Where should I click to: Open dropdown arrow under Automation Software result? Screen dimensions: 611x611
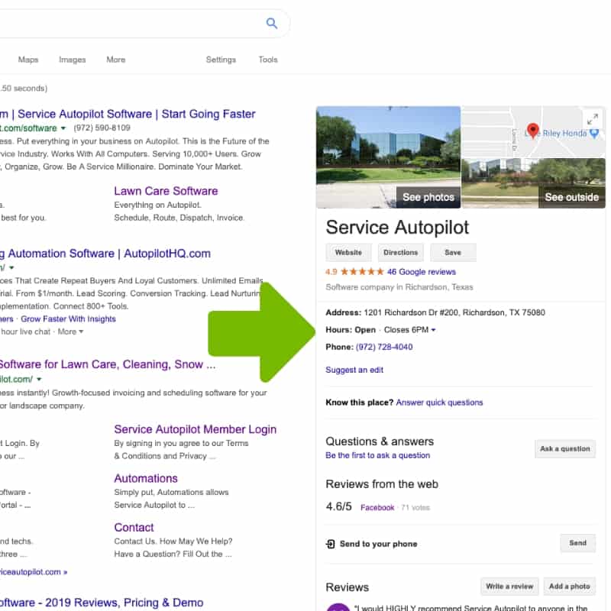pos(11,268)
